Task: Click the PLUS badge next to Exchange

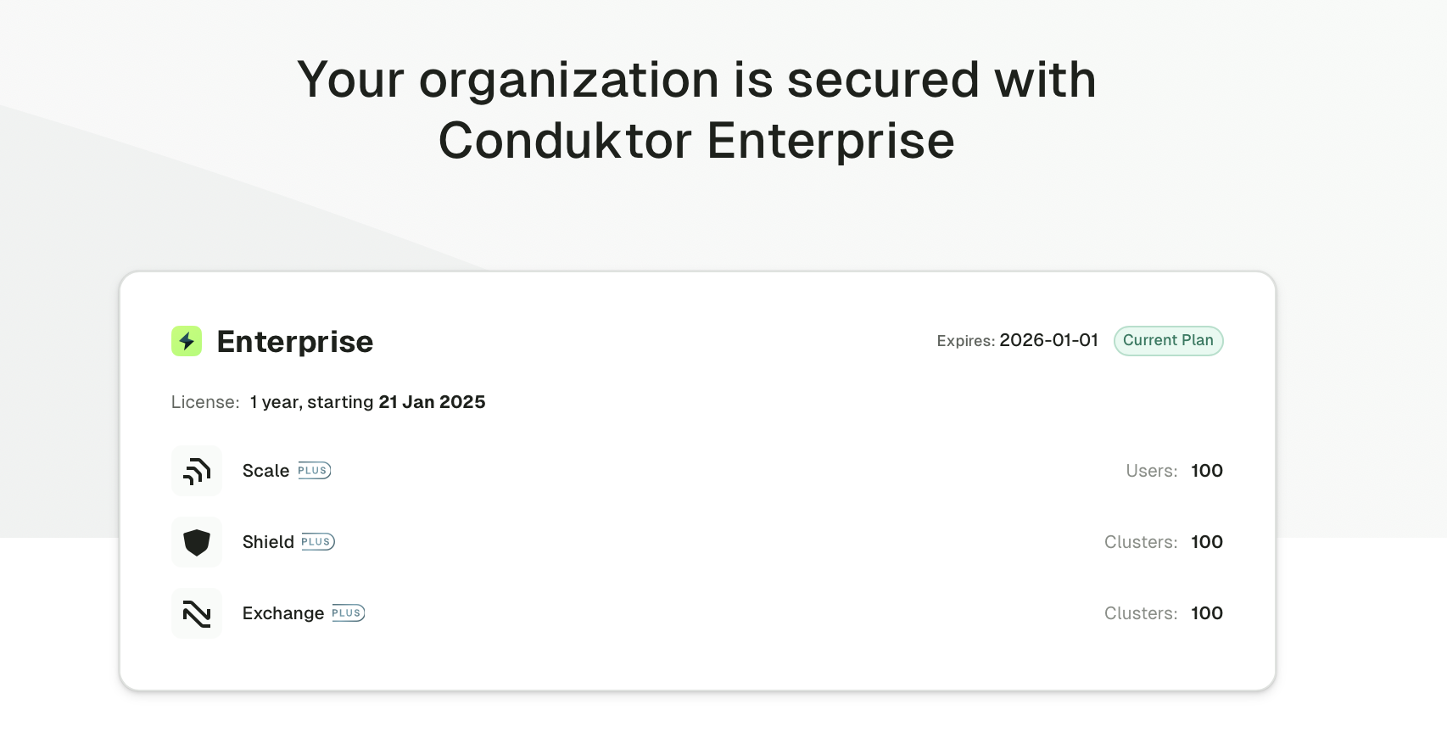Action: click(348, 613)
